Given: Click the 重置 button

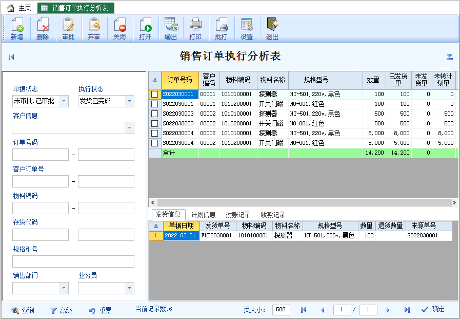Looking at the screenshot, I should point(101,310).
